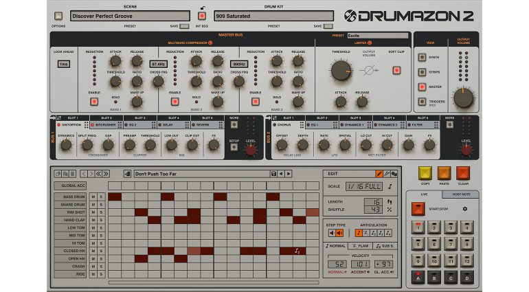Screen dimensions: 529x292
Task: Open the Options menu icon
Action: [x=58, y=16]
